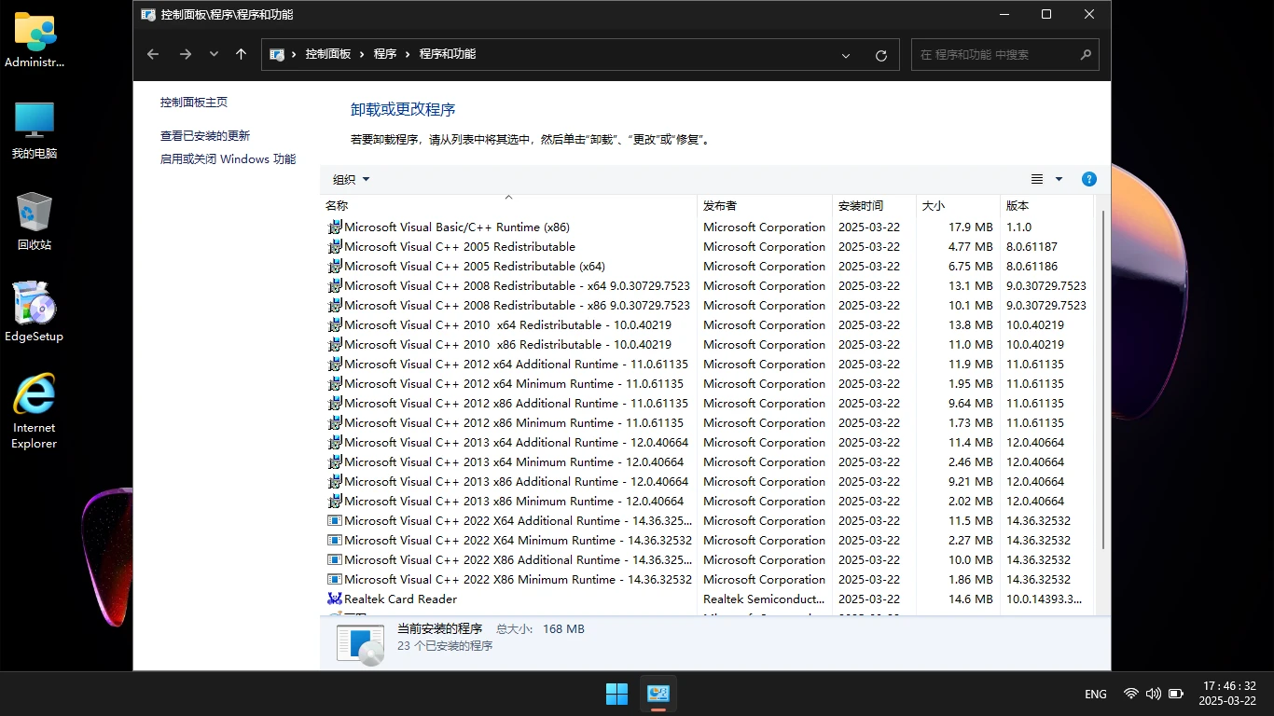Select Microsoft Visual C++ 2005 Redistributable row
Screen dimensions: 1274x716
point(709,246)
